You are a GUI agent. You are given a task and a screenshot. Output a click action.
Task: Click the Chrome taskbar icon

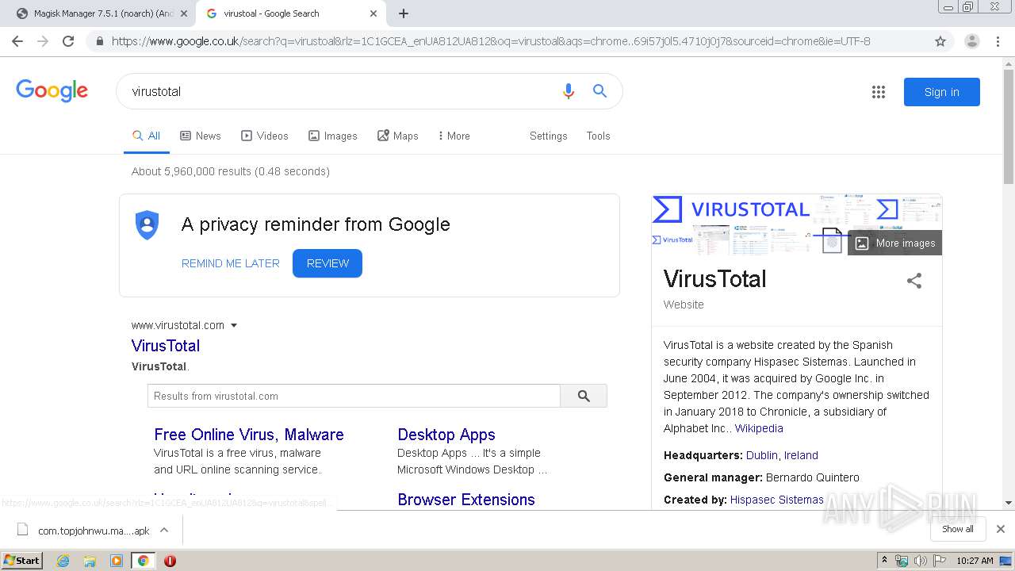click(143, 561)
